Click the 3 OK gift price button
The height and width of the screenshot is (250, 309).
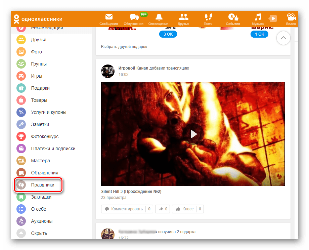point(168,34)
